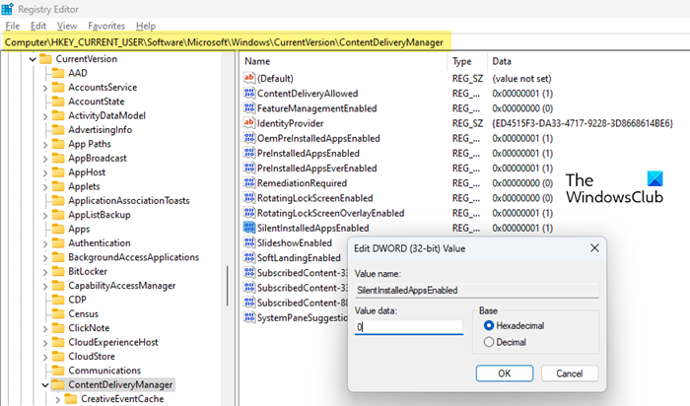Open the Help menu
Viewport: 690px width, 406px height.
[x=146, y=26]
